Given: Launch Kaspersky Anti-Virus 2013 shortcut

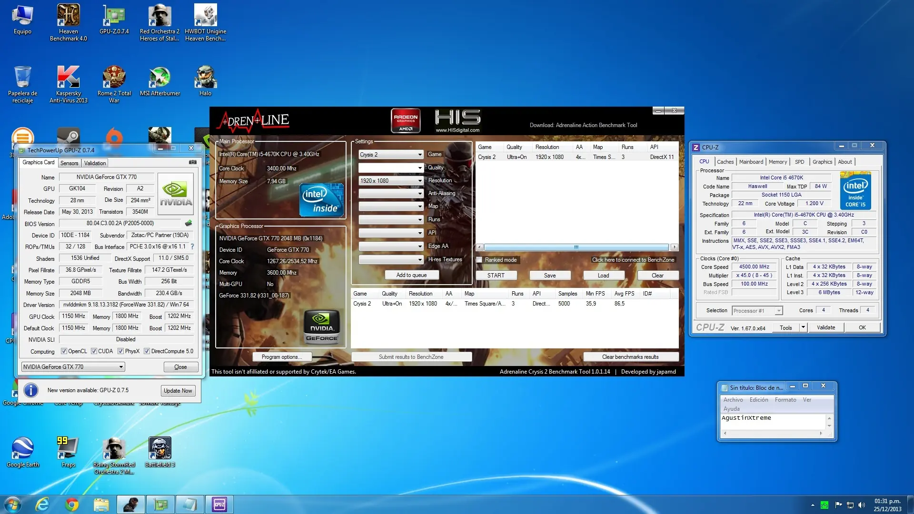Looking at the screenshot, I should (68, 84).
